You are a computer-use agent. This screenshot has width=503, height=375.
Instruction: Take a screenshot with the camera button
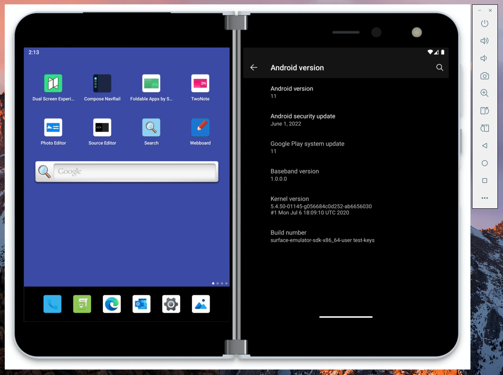(484, 76)
